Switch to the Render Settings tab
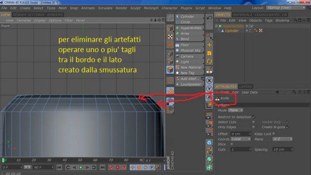Screen dimensions: 311x175 pyautogui.click(x=29, y=15)
